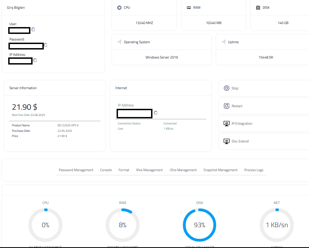The image size is (309, 248).
Task: View the Process Logs tab
Action: point(254,170)
